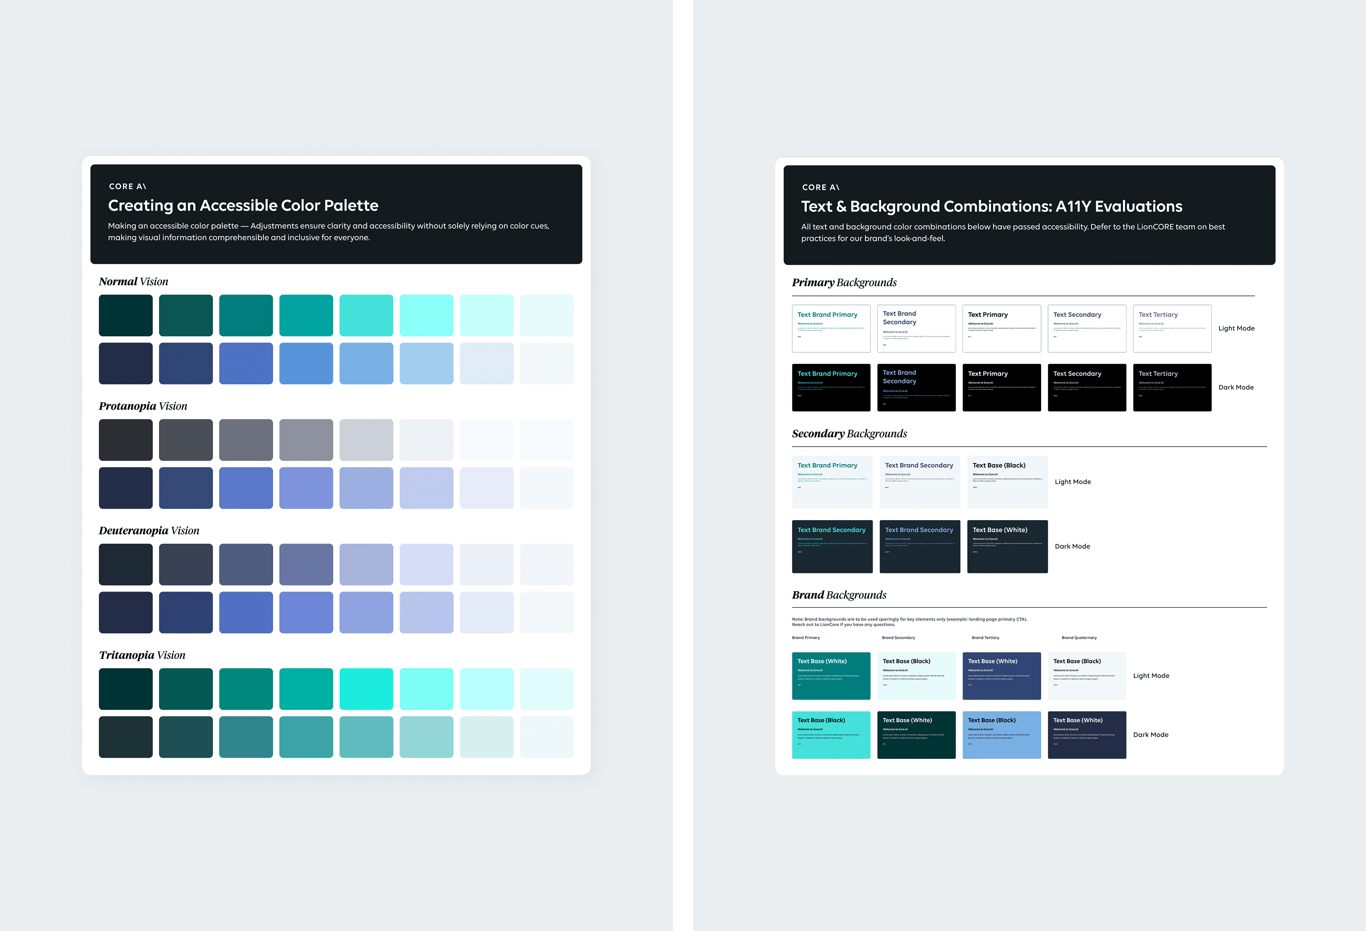This screenshot has width=1366, height=931.
Task: Pick the third swatch in Normal Vision's blue row
Action: [246, 363]
